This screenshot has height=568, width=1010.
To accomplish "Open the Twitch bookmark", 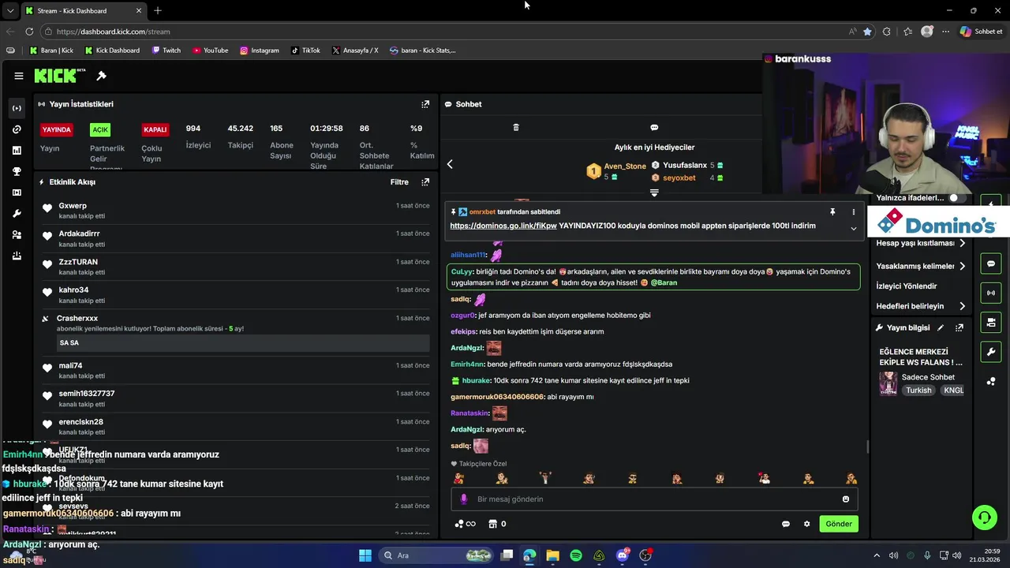I will 166,50.
